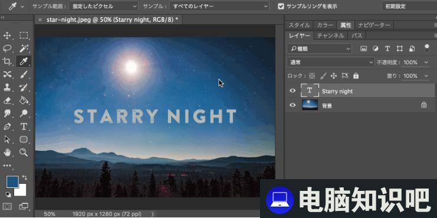The image size is (437, 218).
Task: Select the Lasso tool
Action: coord(7,48)
